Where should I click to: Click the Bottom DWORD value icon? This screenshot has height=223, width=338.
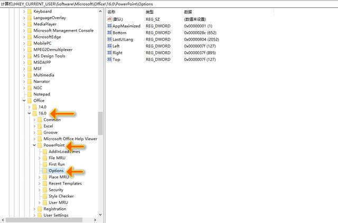[109, 33]
